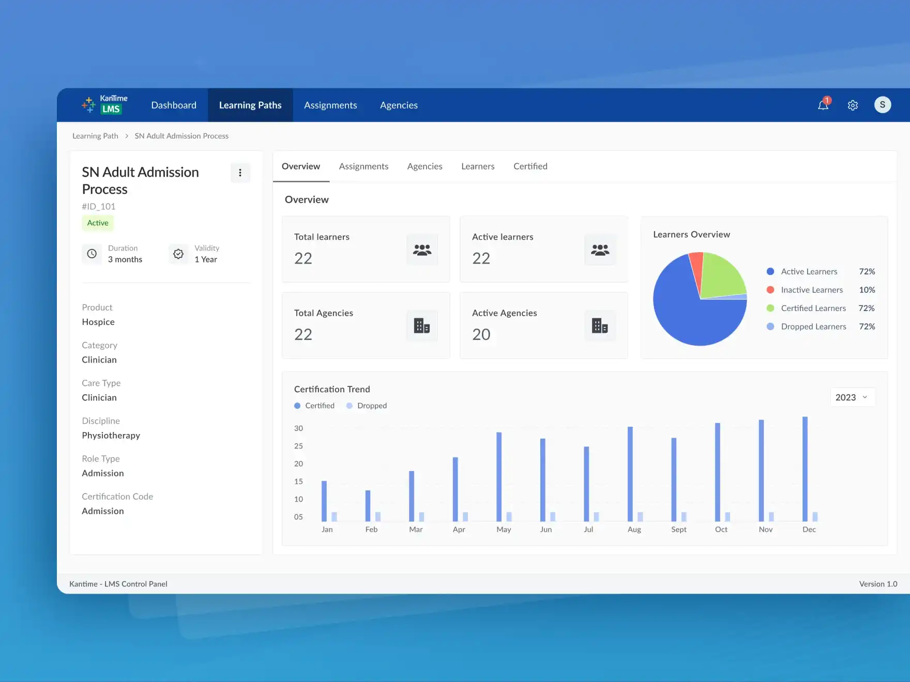Click the Certification Trend heading
Screen dimensions: 910x682
tap(332, 389)
